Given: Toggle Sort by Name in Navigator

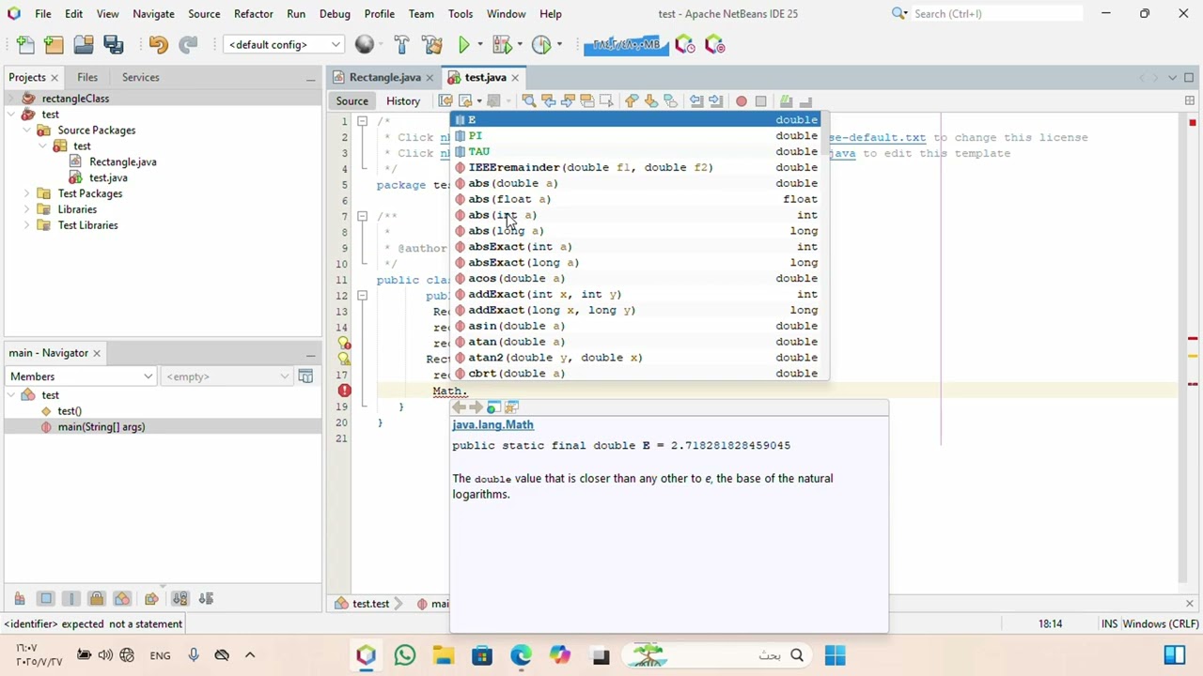Looking at the screenshot, I should coord(180,599).
